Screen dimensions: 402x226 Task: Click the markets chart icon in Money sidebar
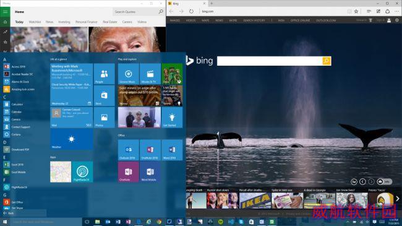pyautogui.click(x=5, y=32)
